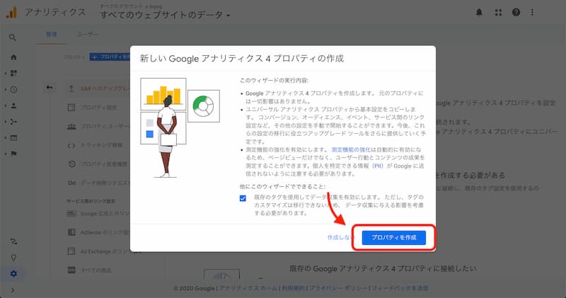
Task: Open help question-mark icon
Action: (516, 12)
